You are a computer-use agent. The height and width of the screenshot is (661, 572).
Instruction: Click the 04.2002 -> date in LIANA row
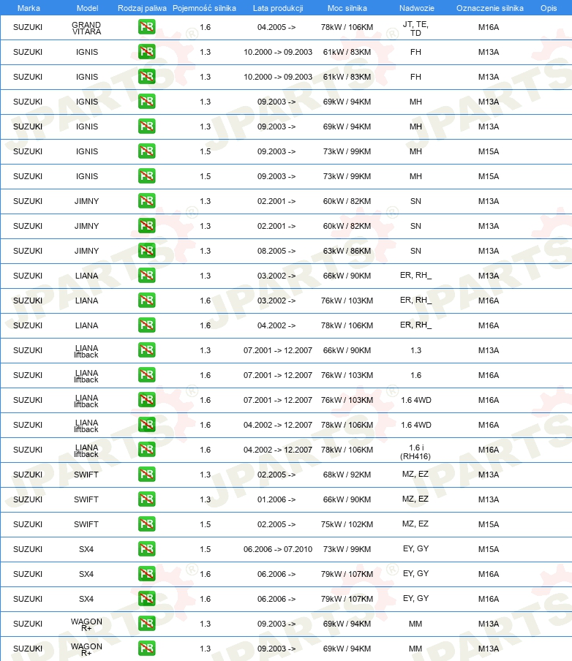click(276, 326)
